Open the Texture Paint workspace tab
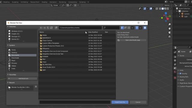This screenshot has height=108, width=192. [35, 2]
